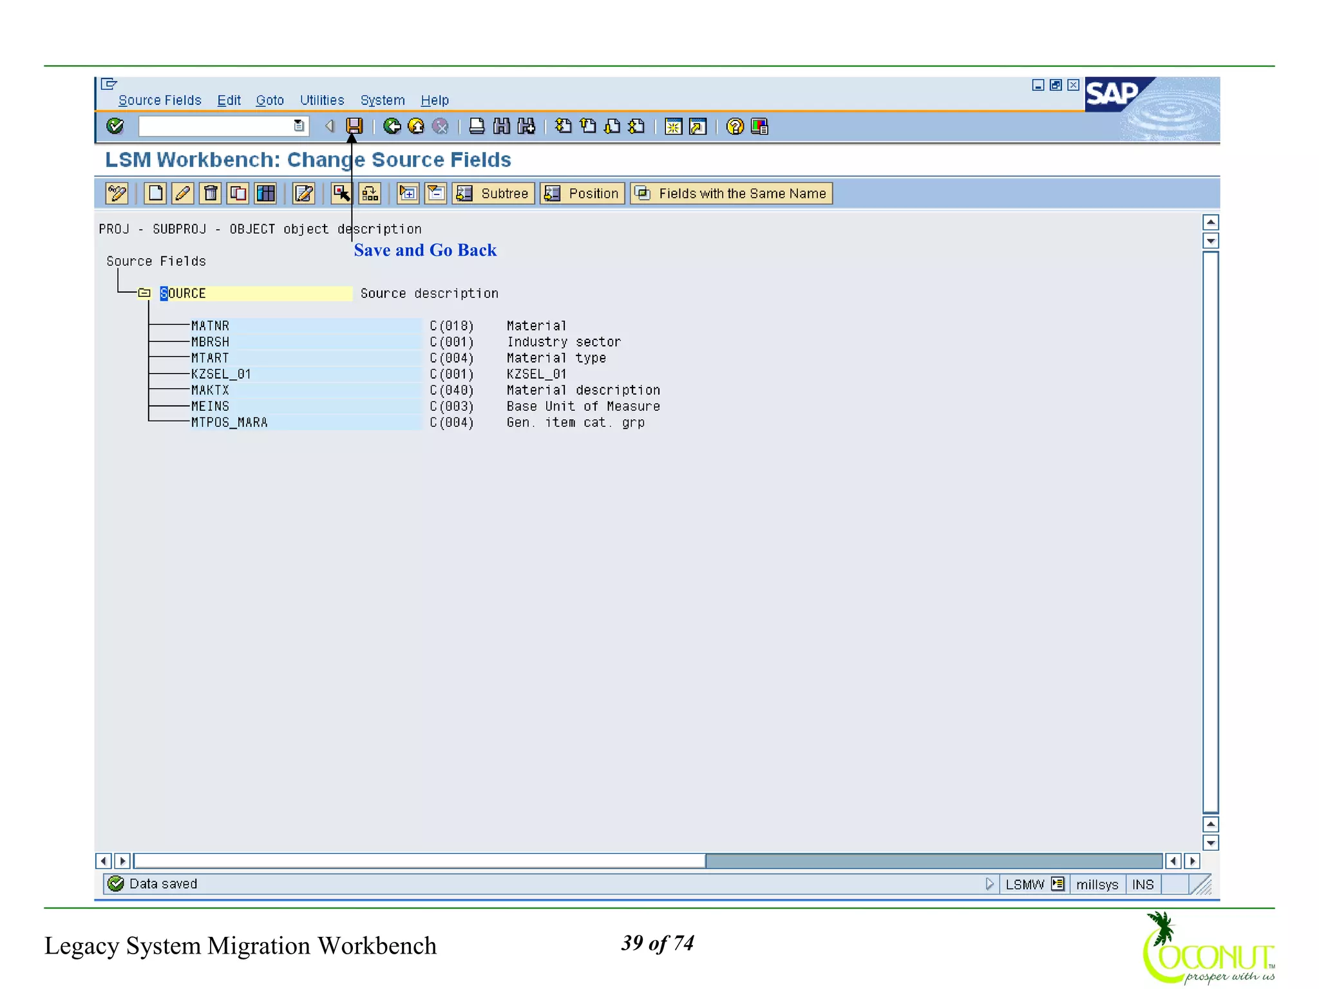Click the Save floppy disk icon
This screenshot has height=989, width=1319.
pos(354,126)
